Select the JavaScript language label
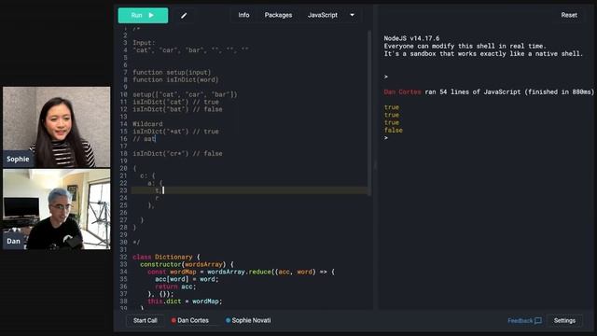The width and height of the screenshot is (597, 336). pyautogui.click(x=323, y=15)
